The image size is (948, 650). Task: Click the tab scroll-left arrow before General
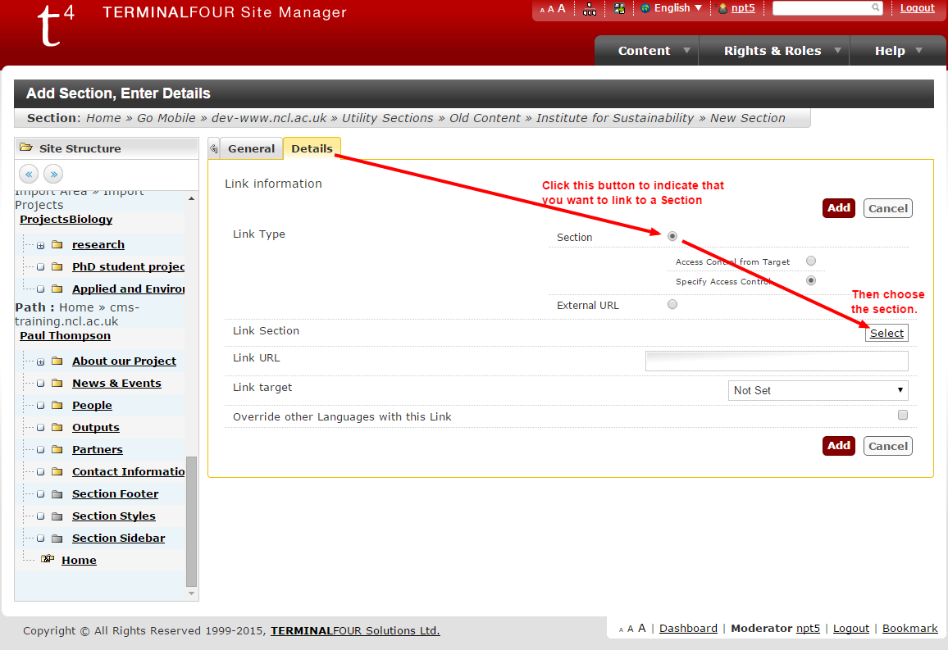tap(214, 148)
